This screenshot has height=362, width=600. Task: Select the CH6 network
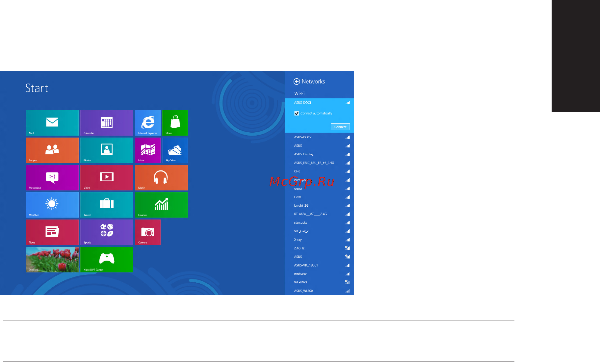click(x=319, y=171)
